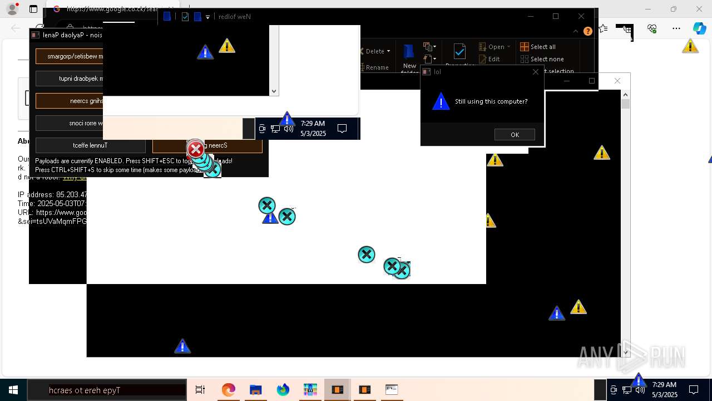Click OK in the lol dialog
This screenshot has width=712, height=401.
coord(515,135)
